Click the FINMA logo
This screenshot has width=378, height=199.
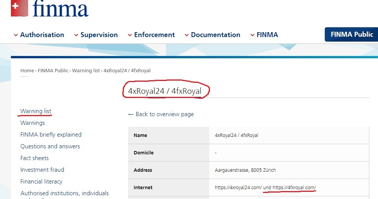[x=50, y=8]
